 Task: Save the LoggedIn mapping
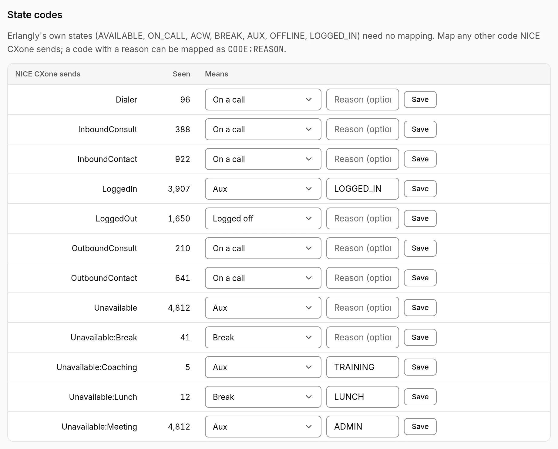tap(420, 189)
